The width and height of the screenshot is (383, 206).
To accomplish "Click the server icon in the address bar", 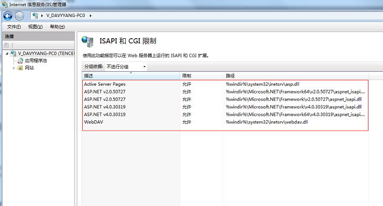I will pos(35,15).
